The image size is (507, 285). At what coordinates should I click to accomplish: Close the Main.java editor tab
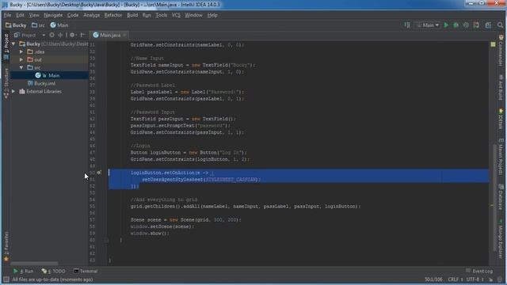pos(124,35)
